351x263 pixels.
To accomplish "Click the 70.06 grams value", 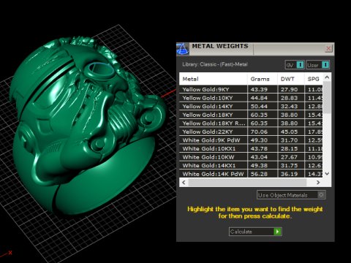I will pos(259,131).
